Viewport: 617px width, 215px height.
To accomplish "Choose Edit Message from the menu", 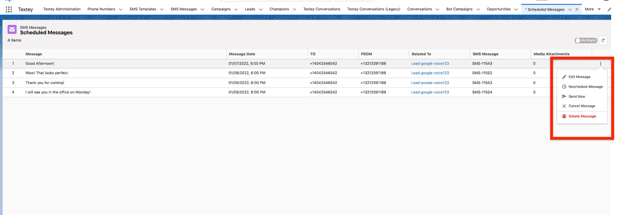I will [579, 77].
